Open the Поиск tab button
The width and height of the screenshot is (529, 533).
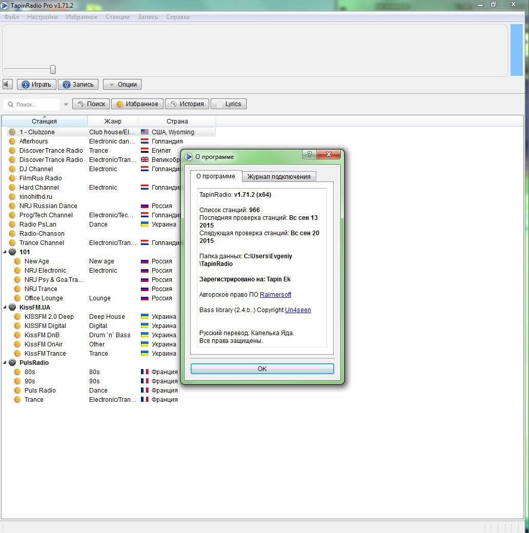[x=91, y=104]
